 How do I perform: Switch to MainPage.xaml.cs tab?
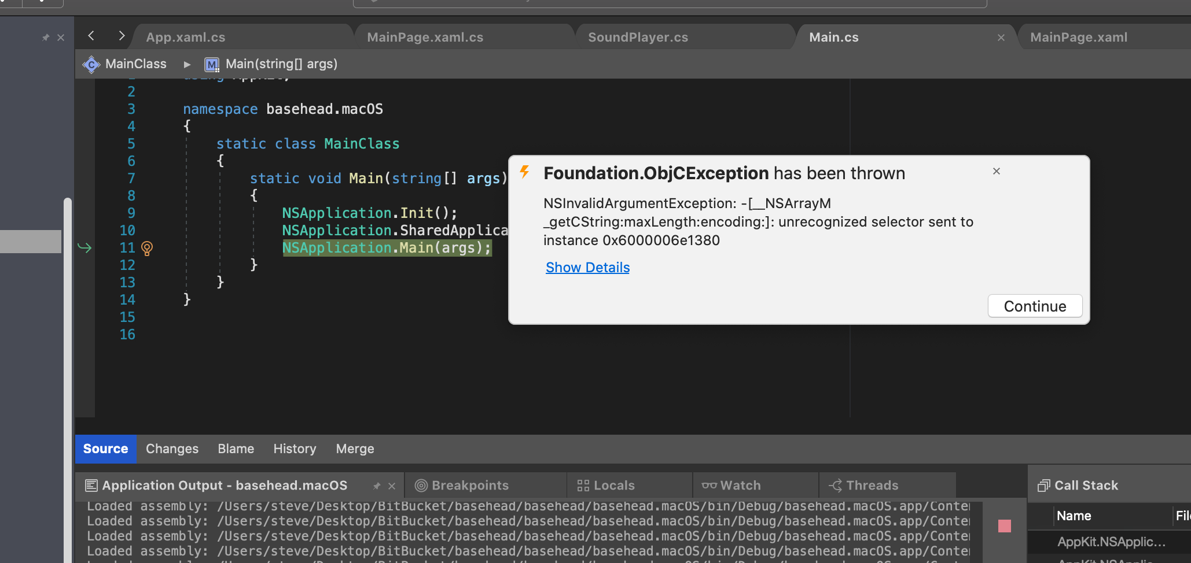tap(425, 38)
